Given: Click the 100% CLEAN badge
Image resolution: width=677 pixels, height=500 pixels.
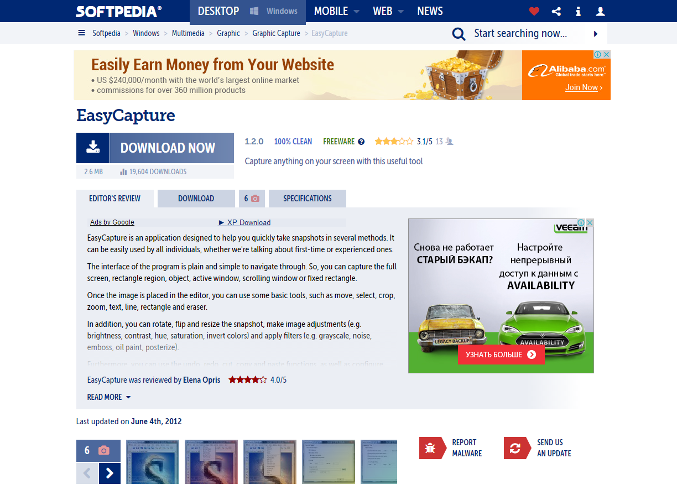Looking at the screenshot, I should coord(293,142).
